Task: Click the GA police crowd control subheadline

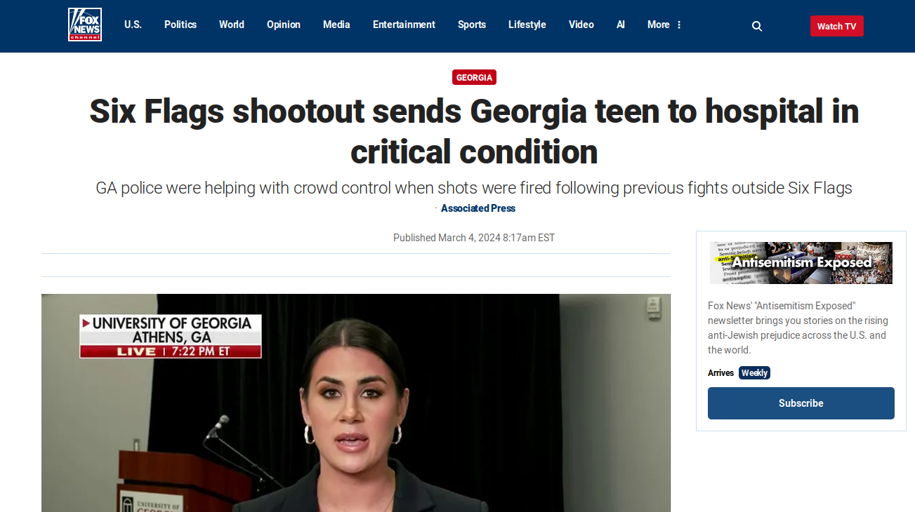Action: coord(474,188)
